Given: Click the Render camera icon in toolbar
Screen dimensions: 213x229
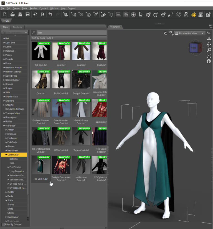Looking at the screenshot, I should [208, 14].
